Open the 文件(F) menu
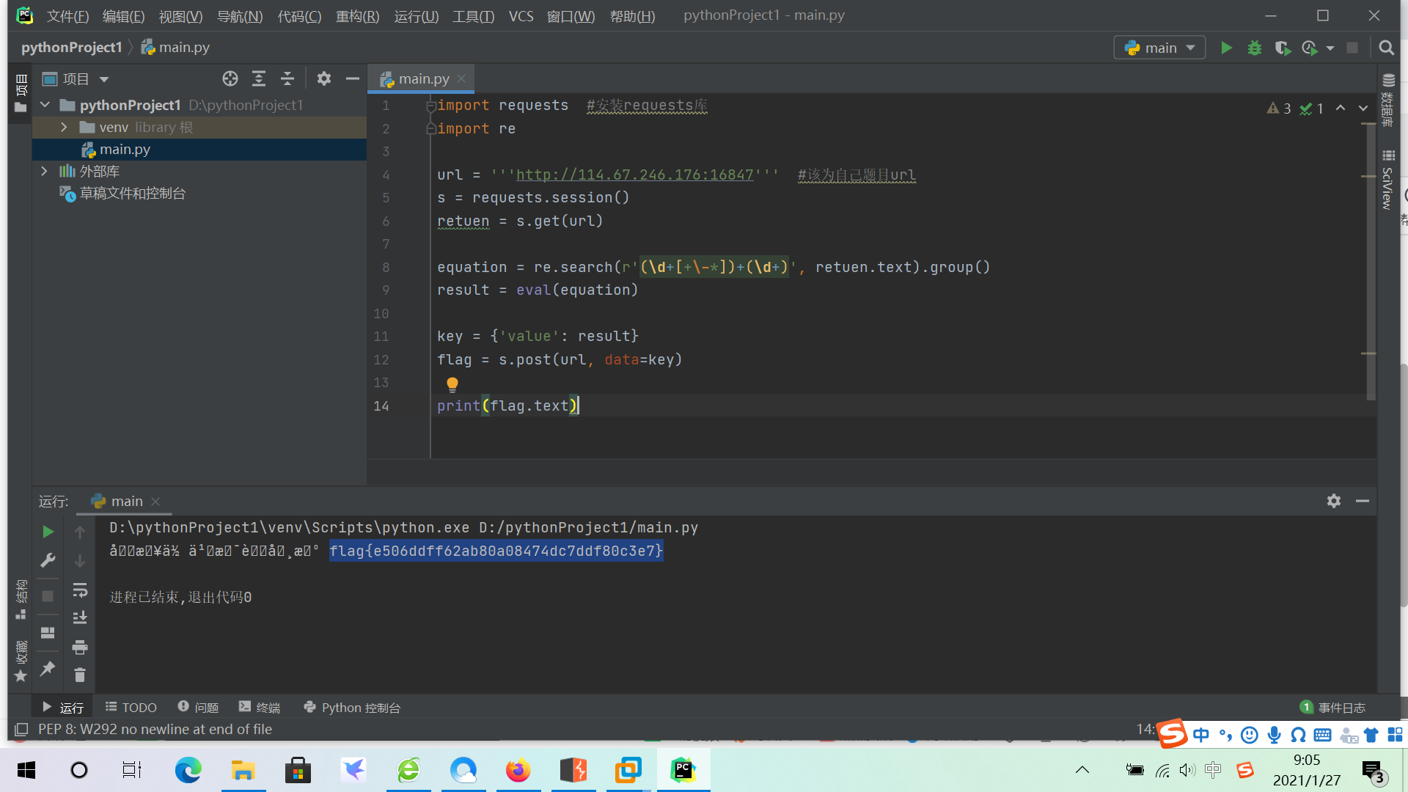 67,15
